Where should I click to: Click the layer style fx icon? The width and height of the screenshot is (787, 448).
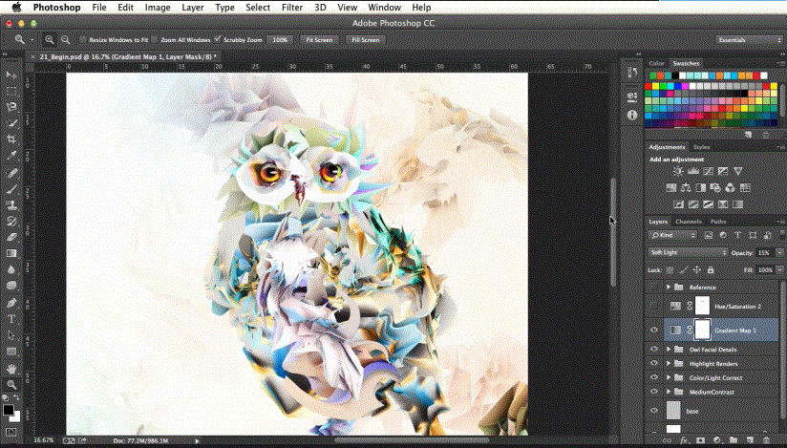coord(684,440)
